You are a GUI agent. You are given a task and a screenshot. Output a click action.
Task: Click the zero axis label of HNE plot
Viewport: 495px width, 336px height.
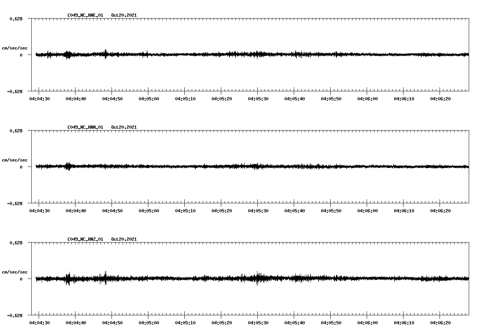21,55
